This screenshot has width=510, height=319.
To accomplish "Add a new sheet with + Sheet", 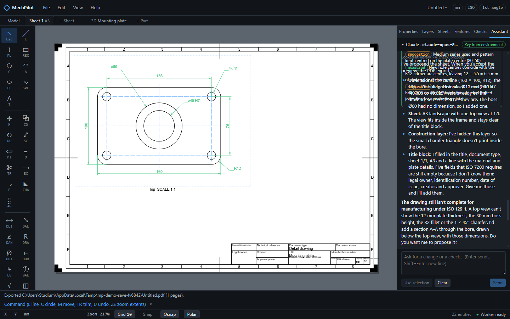I will point(67,21).
